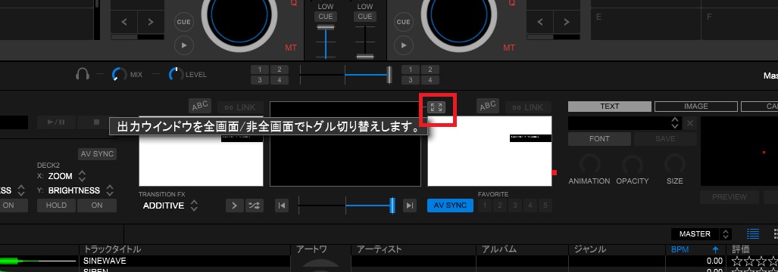Screen dimensions: 778x272
Task: Open the text preset stepper arrows
Action: coord(675,123)
